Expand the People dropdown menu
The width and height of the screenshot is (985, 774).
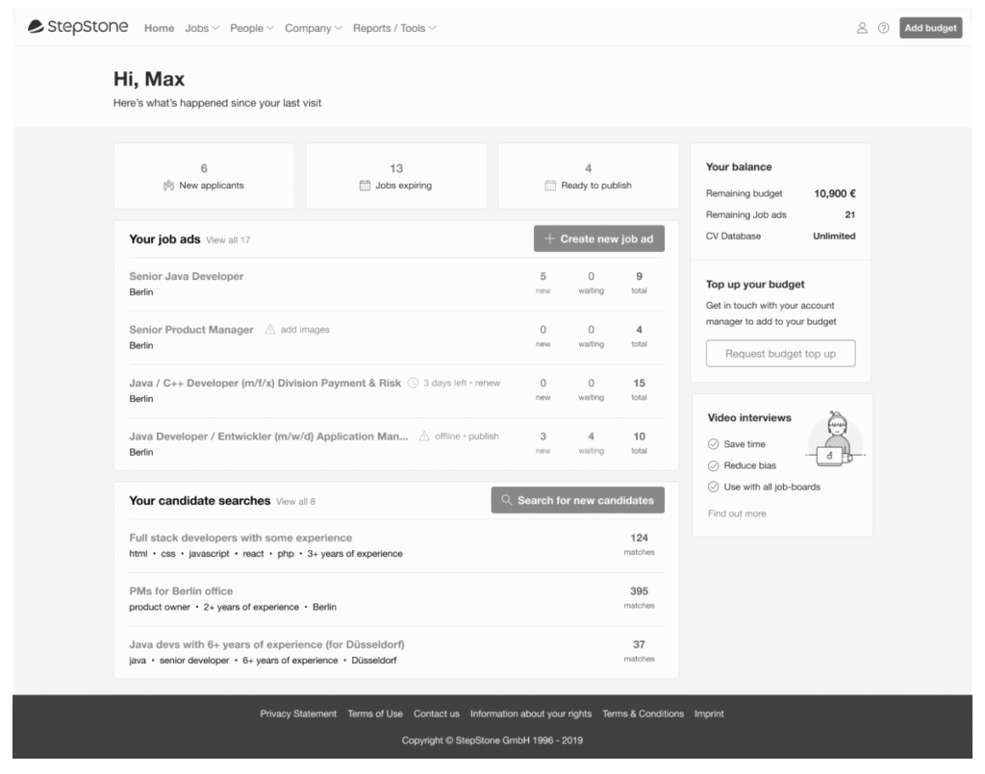(252, 28)
